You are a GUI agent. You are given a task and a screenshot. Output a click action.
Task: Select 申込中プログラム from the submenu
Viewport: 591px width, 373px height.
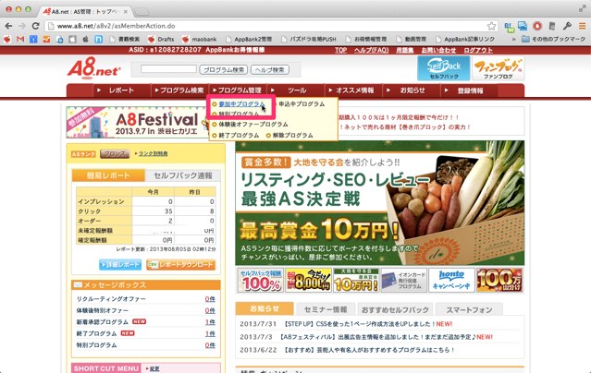coord(302,104)
